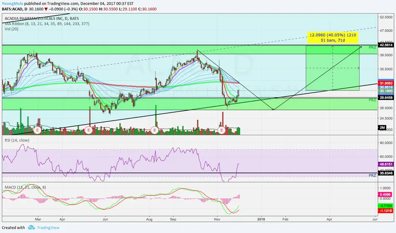Viewport: 396px width, 233px height.
Task: Click the 2018 date axis label
Action: click(261, 219)
